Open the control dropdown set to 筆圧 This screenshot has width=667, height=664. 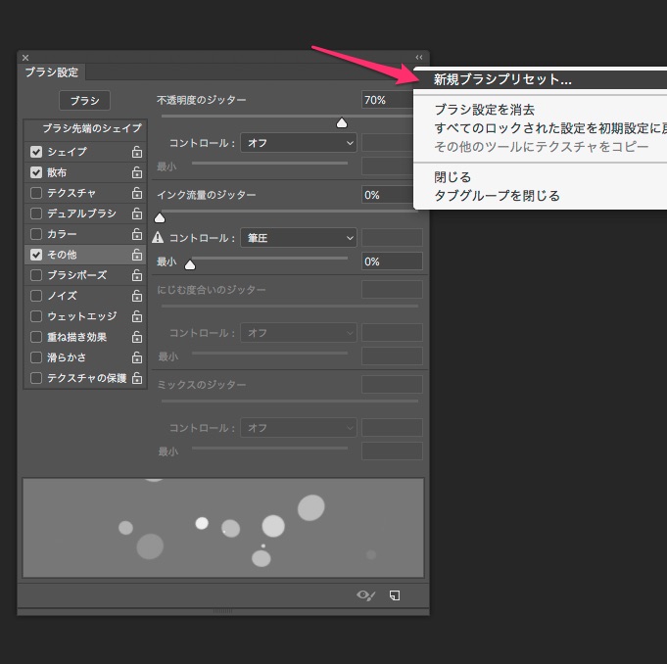(x=299, y=238)
